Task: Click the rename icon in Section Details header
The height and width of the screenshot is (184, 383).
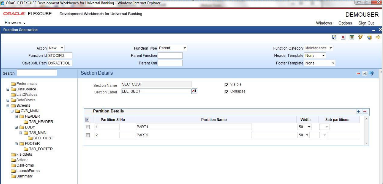Action: pyautogui.click(x=364, y=73)
